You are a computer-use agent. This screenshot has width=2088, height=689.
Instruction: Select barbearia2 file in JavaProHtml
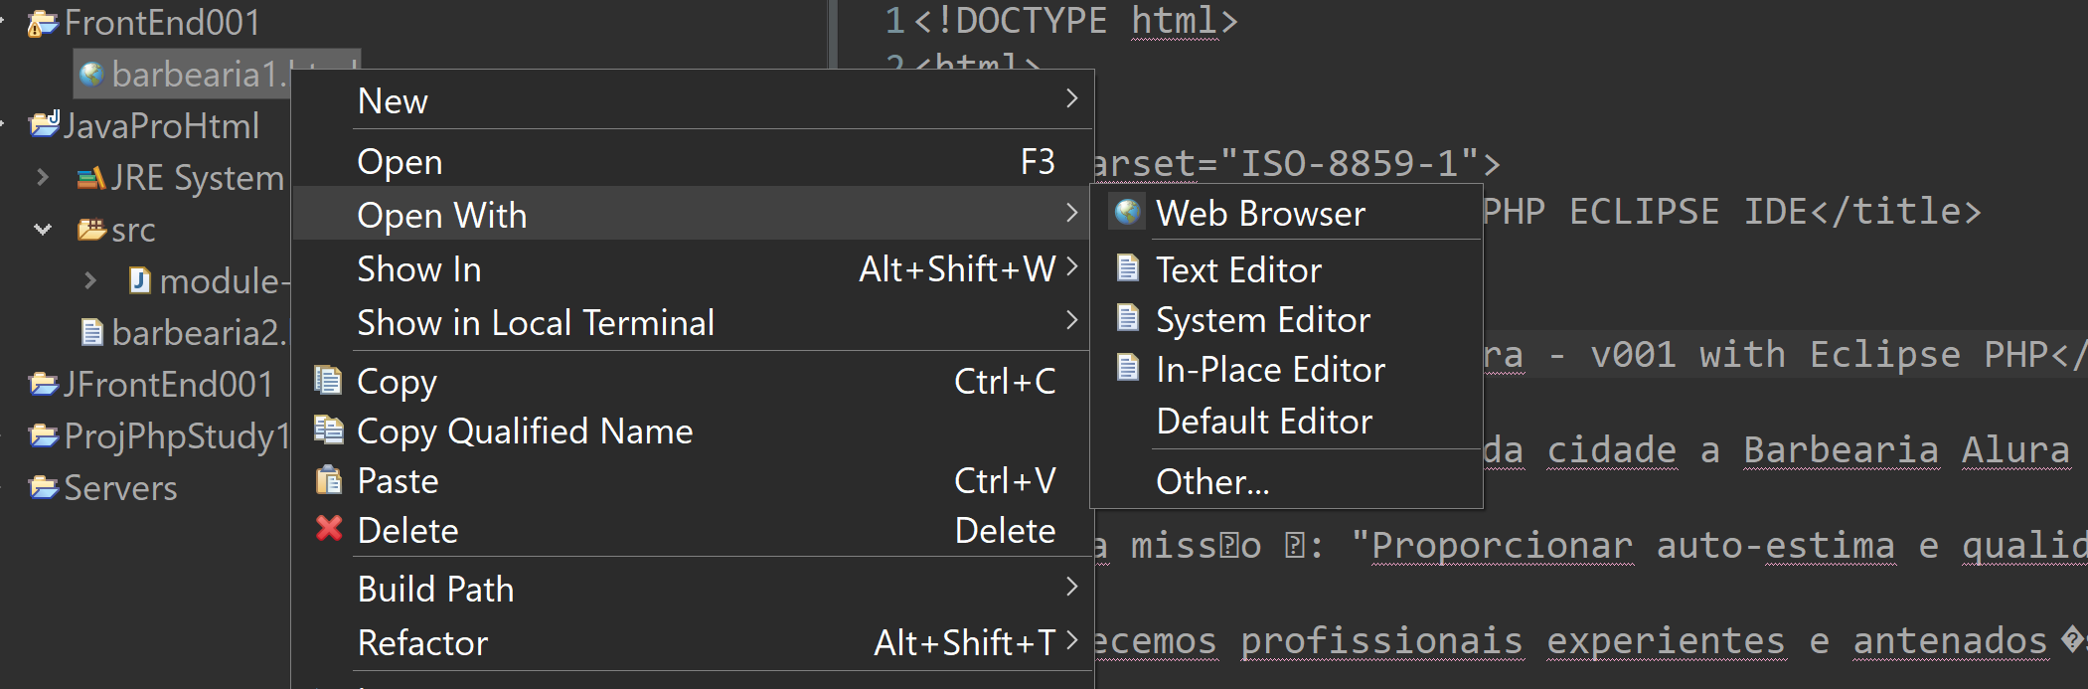[x=197, y=333]
